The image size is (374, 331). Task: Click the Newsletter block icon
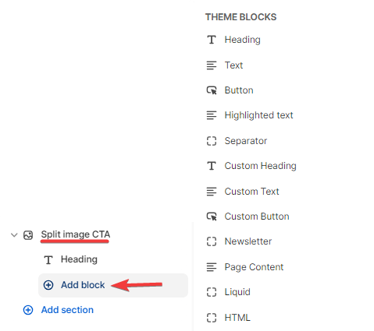212,241
